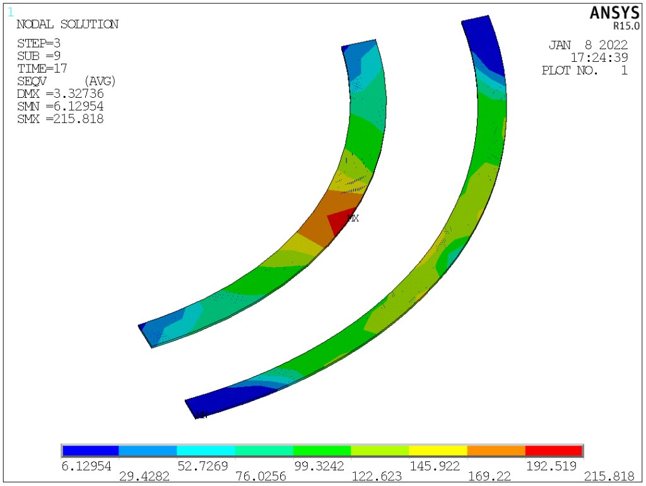The width and height of the screenshot is (646, 486).
Task: Click the yellow legend color band
Action: (438, 450)
